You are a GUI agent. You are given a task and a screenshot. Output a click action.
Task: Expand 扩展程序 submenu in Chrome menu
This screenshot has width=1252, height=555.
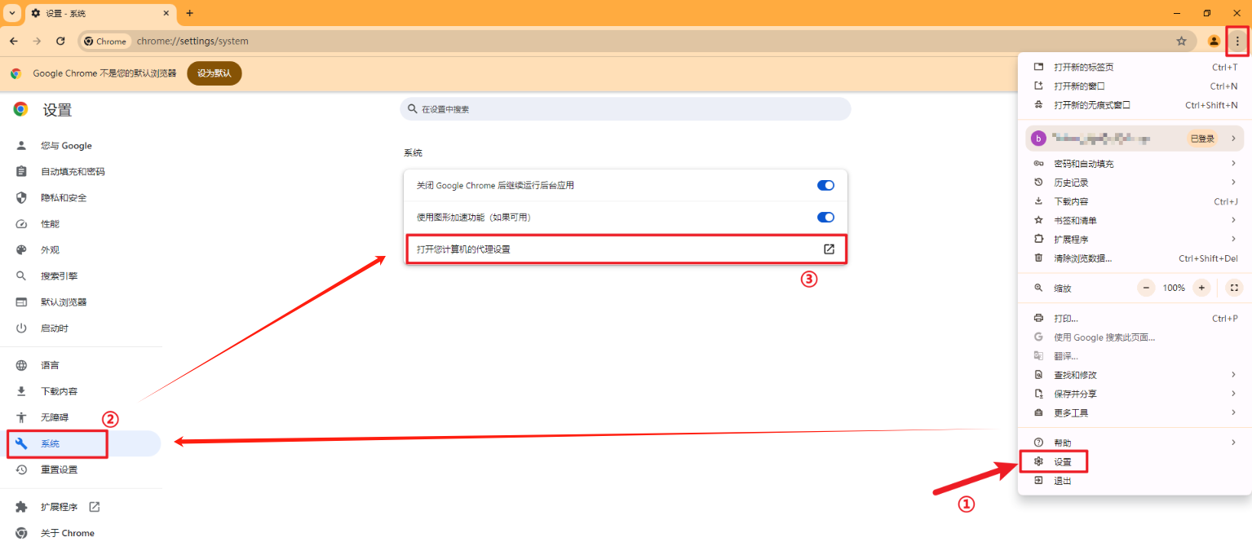1135,240
